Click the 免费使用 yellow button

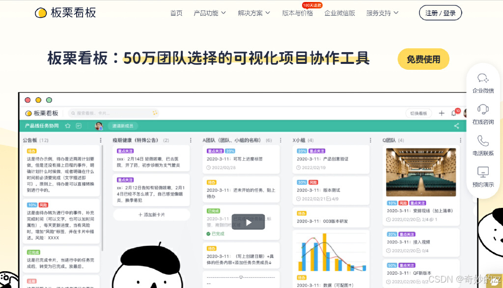423,58
